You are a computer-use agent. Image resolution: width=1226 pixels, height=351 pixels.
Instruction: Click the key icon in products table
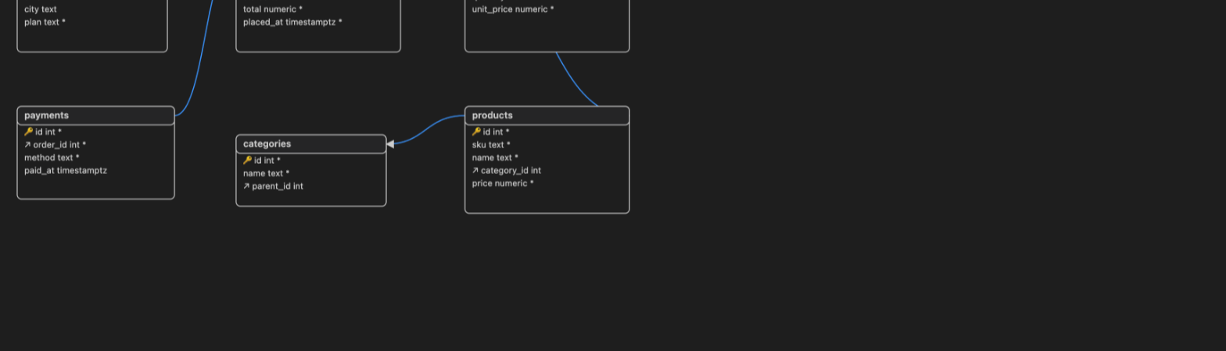476,132
